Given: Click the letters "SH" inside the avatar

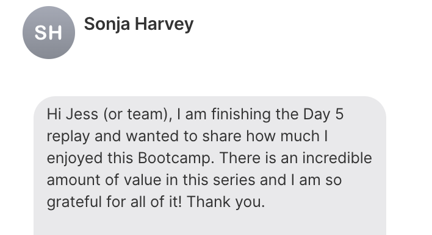Looking at the screenshot, I should [x=48, y=33].
